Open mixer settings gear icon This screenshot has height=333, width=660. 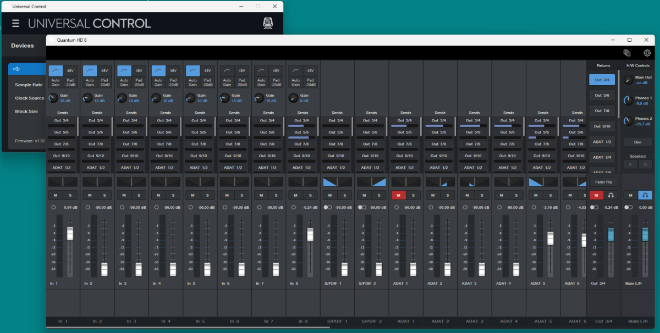(x=647, y=53)
